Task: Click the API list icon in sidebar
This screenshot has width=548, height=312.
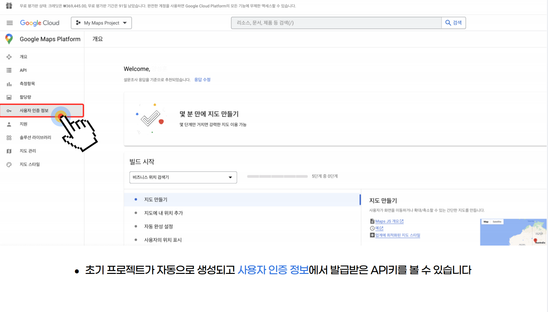Action: 9,70
